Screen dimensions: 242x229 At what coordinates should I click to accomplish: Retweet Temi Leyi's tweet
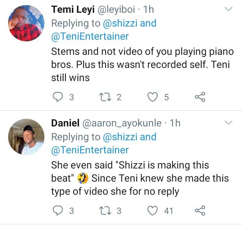pyautogui.click(x=103, y=97)
